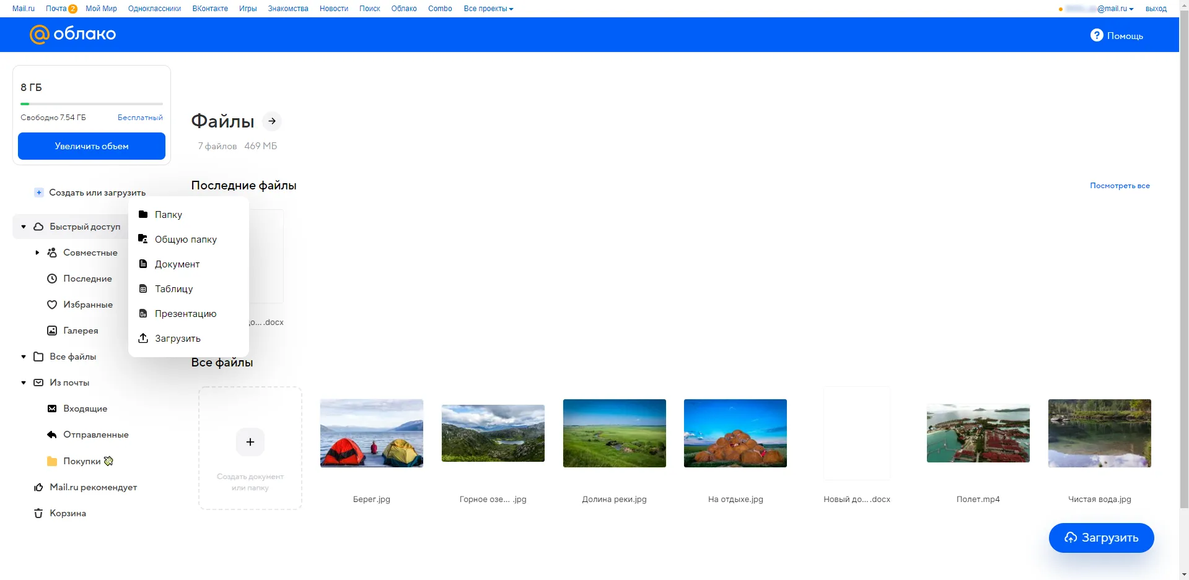The width and height of the screenshot is (1189, 580).
Task: Click the Бесплатный tariff link
Action: [x=140, y=118]
